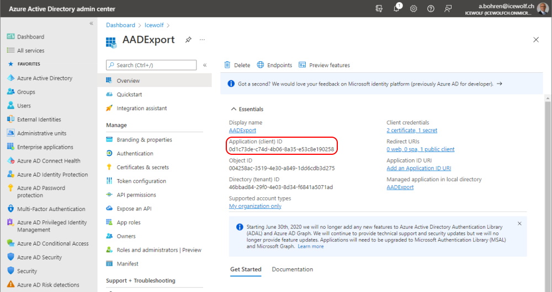Open Endpoints globe icon
The image size is (552, 292).
pos(260,64)
